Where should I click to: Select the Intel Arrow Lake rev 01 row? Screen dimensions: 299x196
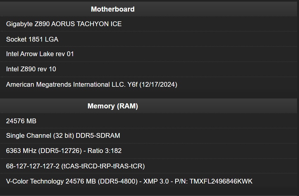[x=40, y=54]
